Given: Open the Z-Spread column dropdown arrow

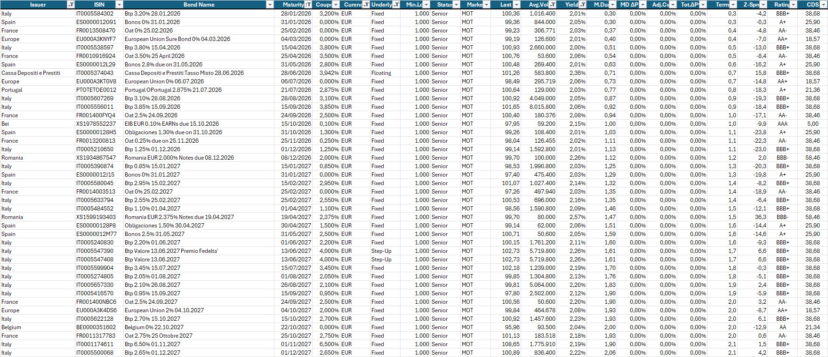Looking at the screenshot, I should [763, 5].
